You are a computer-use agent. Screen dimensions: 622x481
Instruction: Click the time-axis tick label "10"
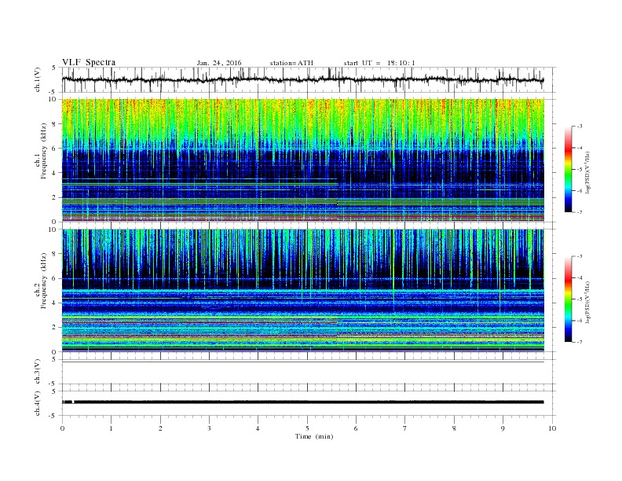[x=552, y=428]
